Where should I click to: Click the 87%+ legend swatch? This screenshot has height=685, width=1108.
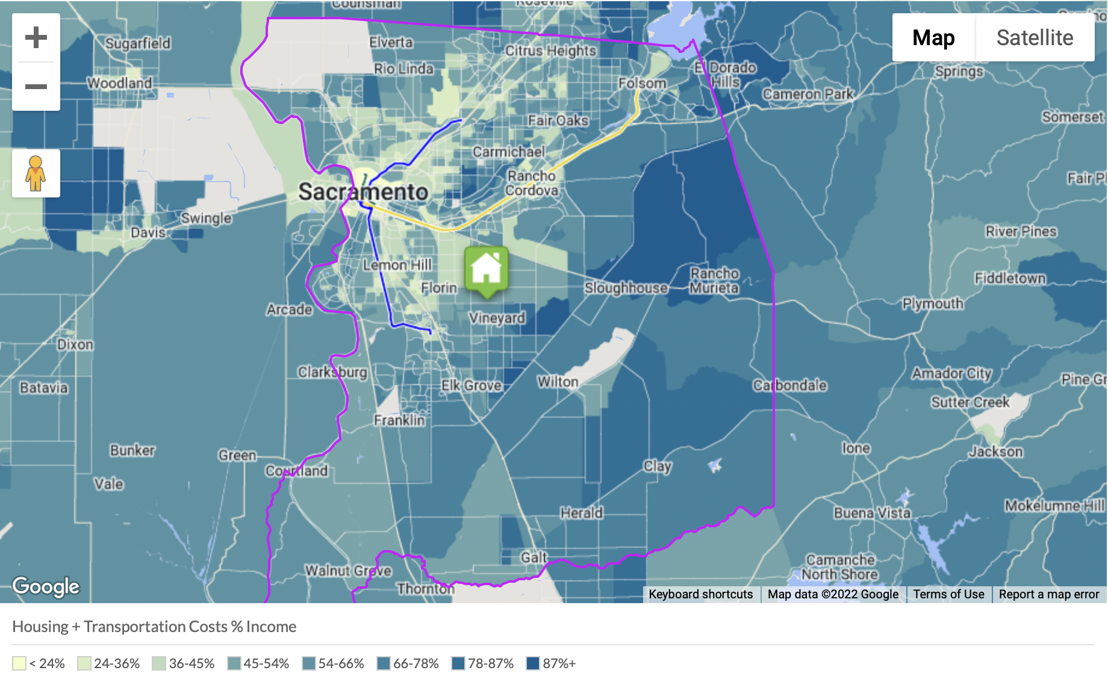pyautogui.click(x=533, y=663)
